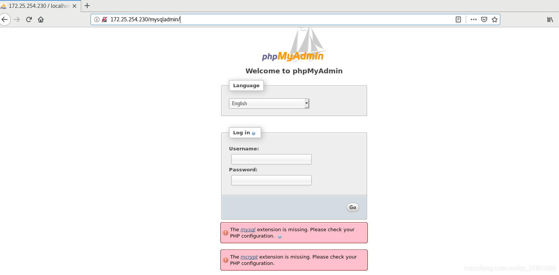Bookmark this page with the star

coord(495,19)
